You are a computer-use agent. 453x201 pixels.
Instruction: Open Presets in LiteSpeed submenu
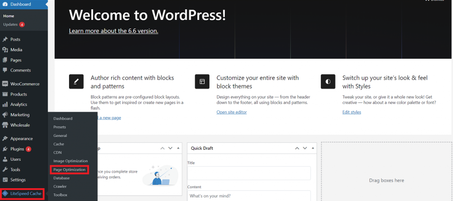coord(60,127)
